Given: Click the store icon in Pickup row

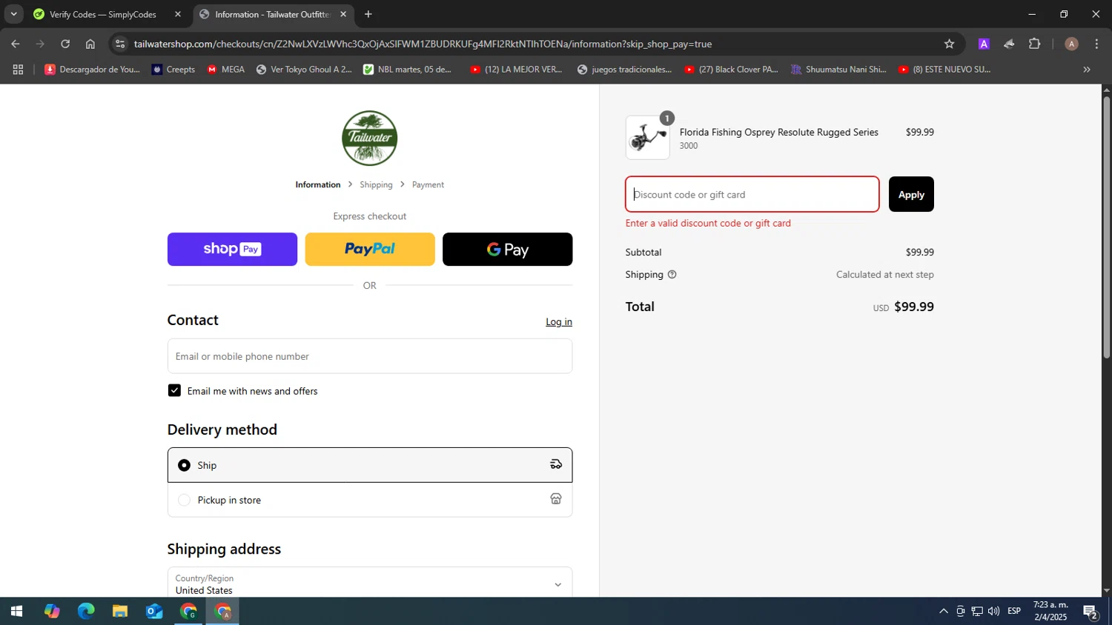Looking at the screenshot, I should click(x=556, y=499).
